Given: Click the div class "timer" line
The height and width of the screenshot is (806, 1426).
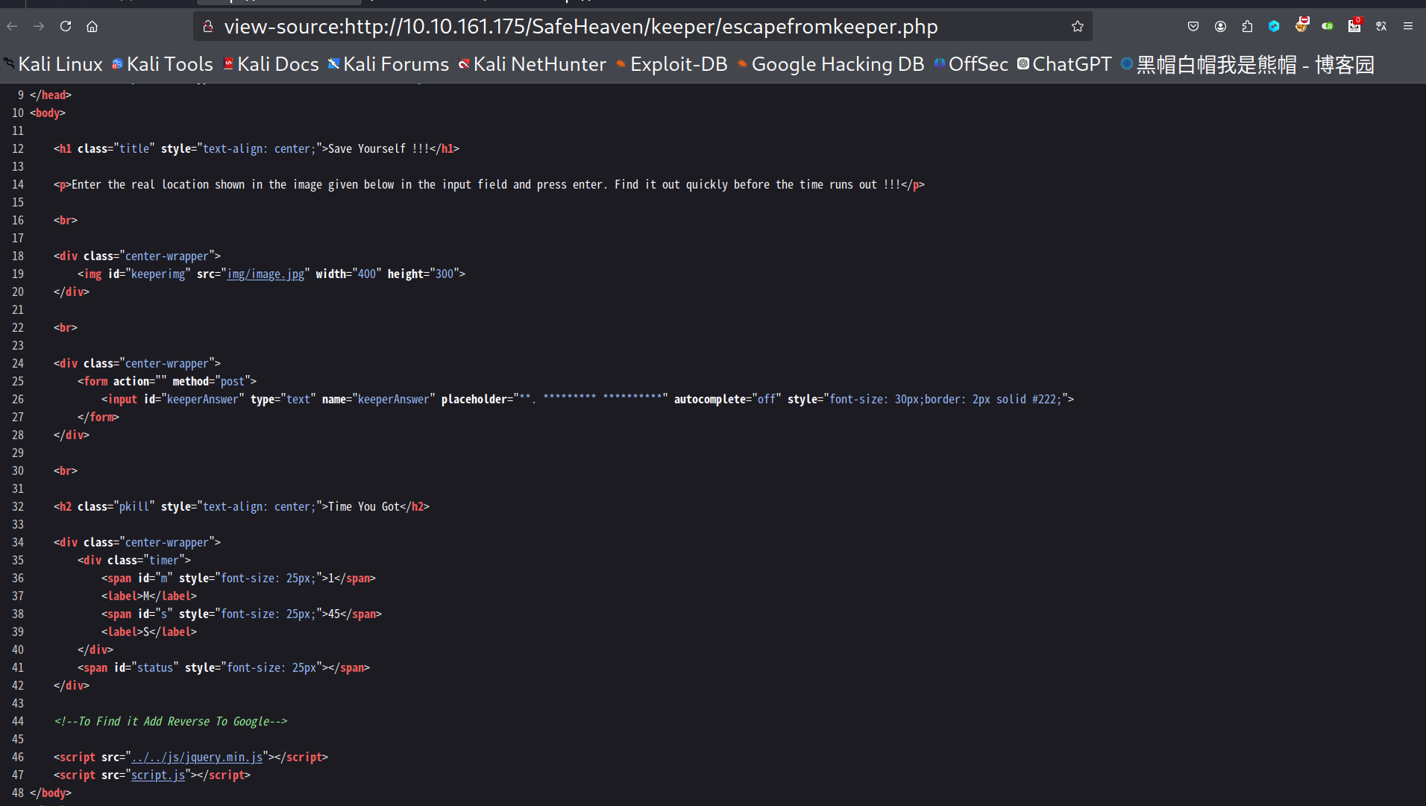Looking at the screenshot, I should click(134, 560).
